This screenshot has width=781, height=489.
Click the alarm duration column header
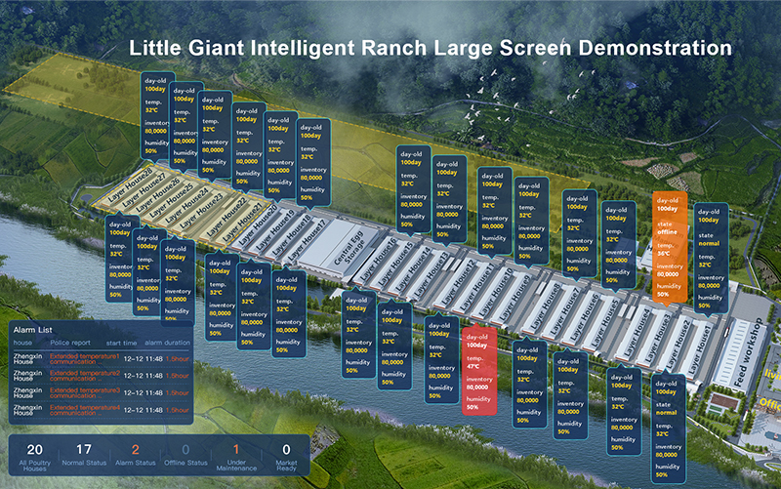[168, 344]
